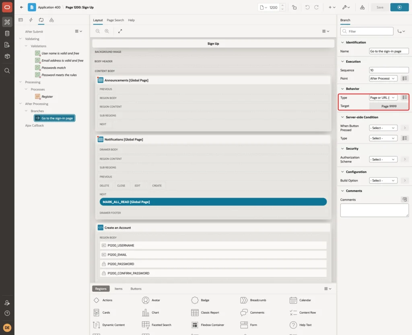Open the Gallery cube icon in sidebar
The width and height of the screenshot is (412, 335).
(x=7, y=56)
